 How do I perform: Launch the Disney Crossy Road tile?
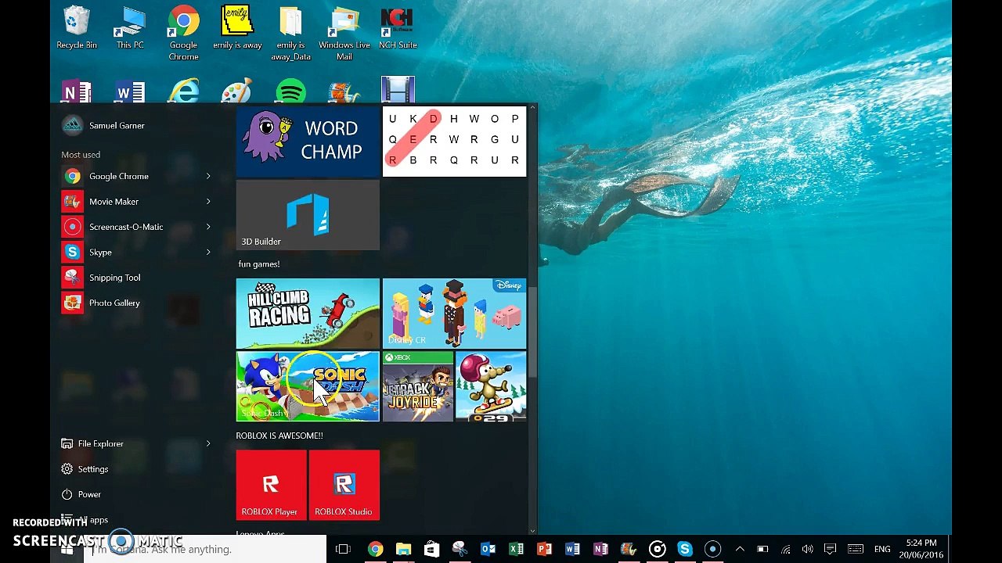454,314
